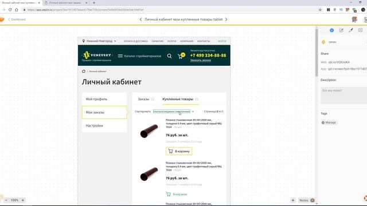Go to the next screen with right chevron
This screenshot has width=367, height=206.
click(226, 19)
